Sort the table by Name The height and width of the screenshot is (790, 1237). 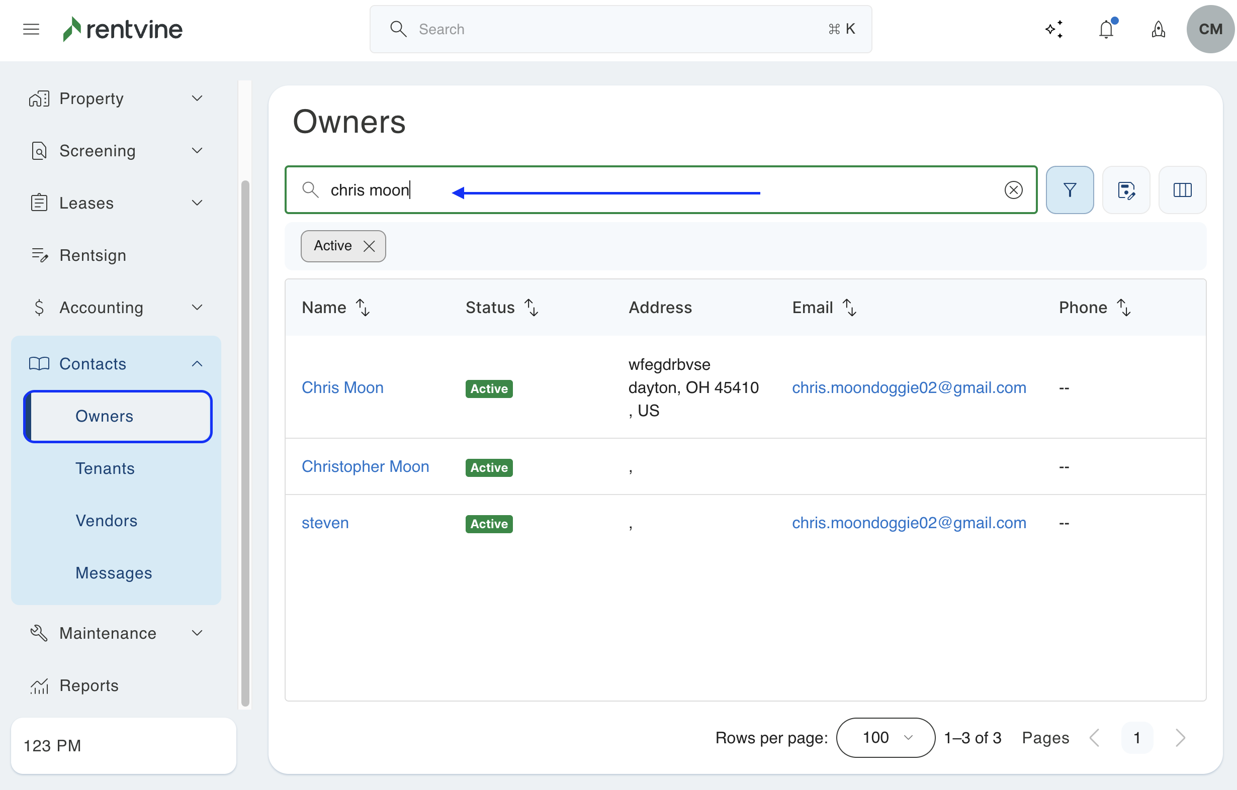[363, 308]
